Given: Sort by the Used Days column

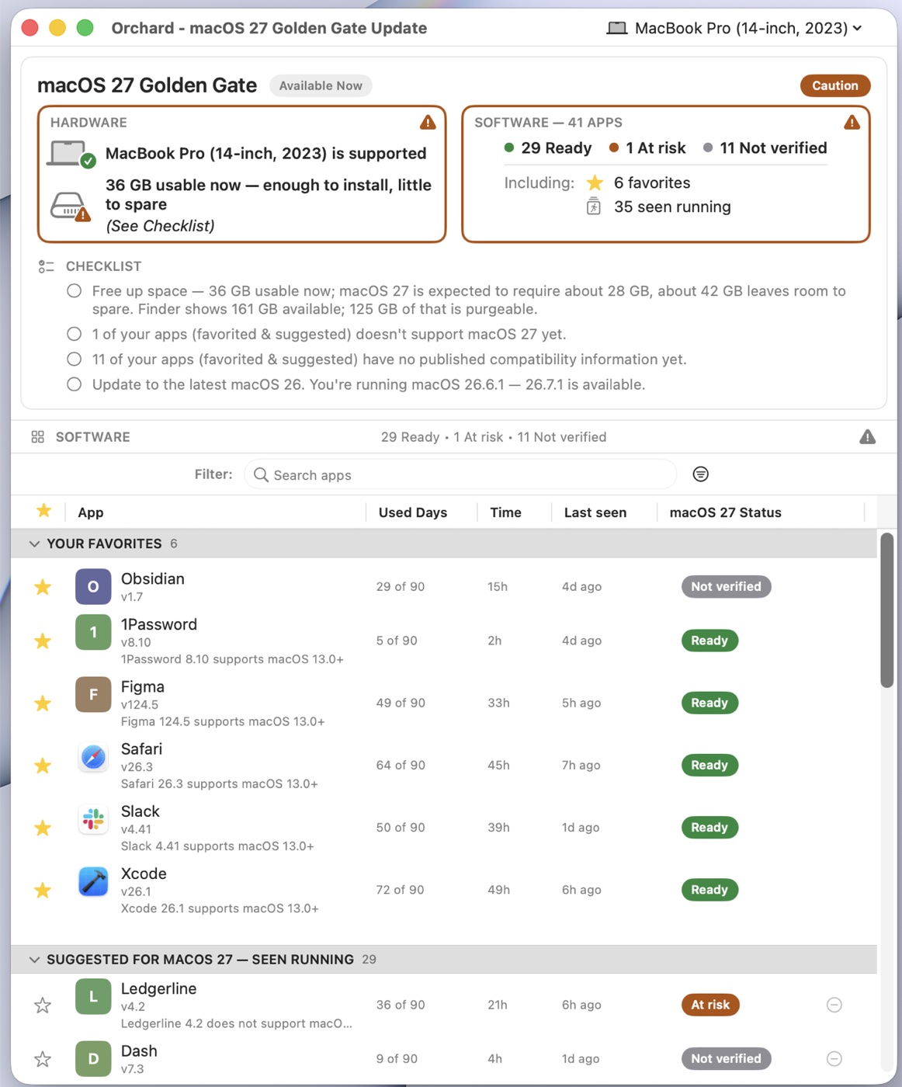Looking at the screenshot, I should [x=412, y=512].
